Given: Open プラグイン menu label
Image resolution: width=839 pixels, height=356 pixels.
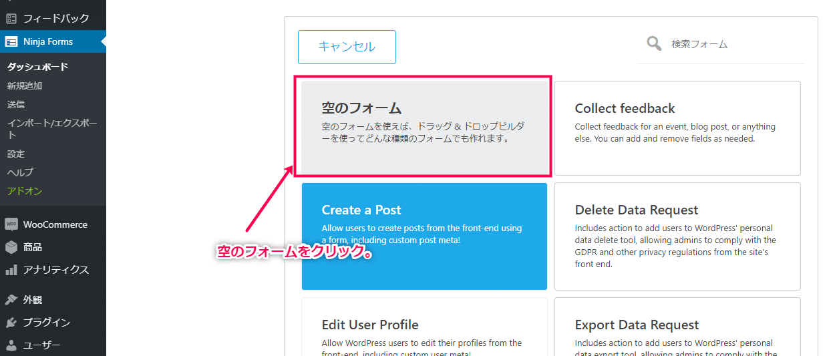Looking at the screenshot, I should click(x=47, y=323).
